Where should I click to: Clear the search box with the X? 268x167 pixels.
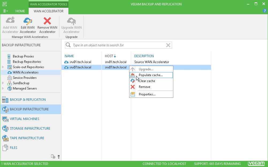point(168,45)
